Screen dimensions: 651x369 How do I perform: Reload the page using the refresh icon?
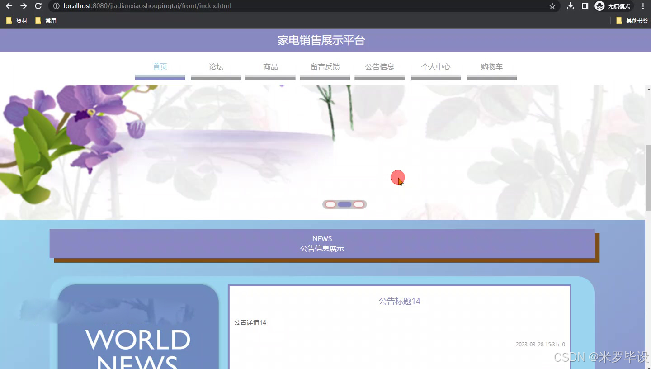click(x=38, y=6)
